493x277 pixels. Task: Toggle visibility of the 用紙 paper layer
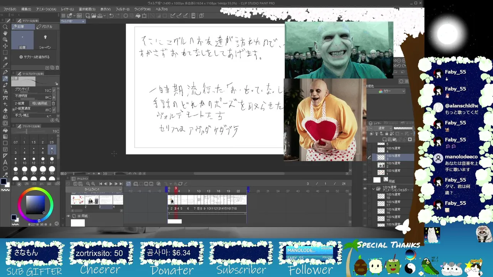(x=365, y=180)
